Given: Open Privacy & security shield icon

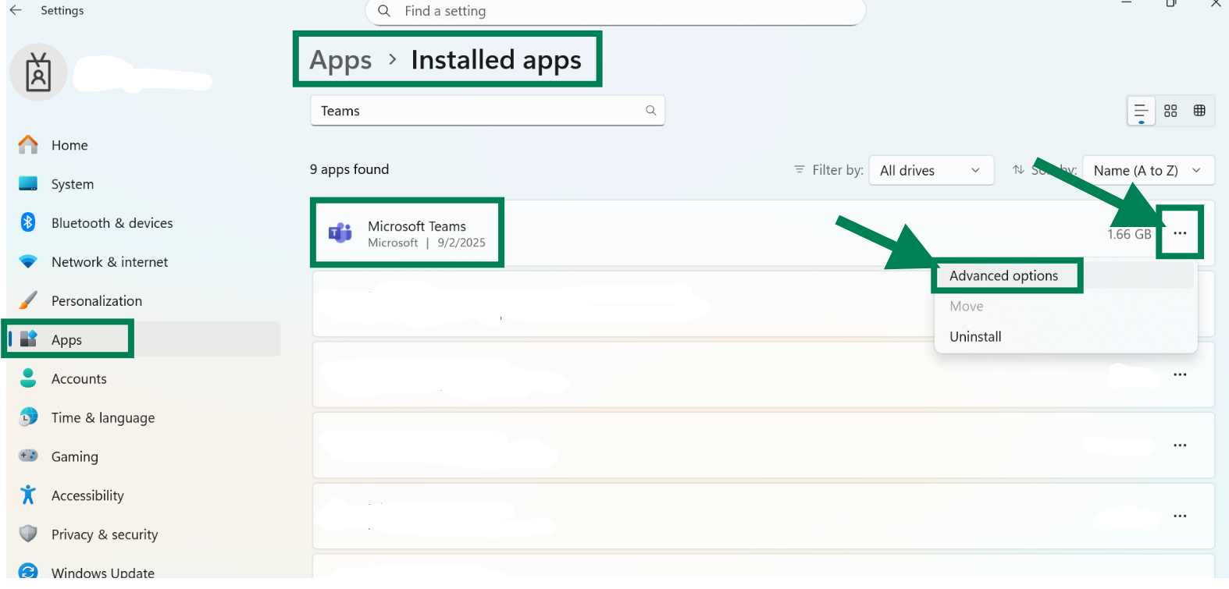Looking at the screenshot, I should [28, 534].
